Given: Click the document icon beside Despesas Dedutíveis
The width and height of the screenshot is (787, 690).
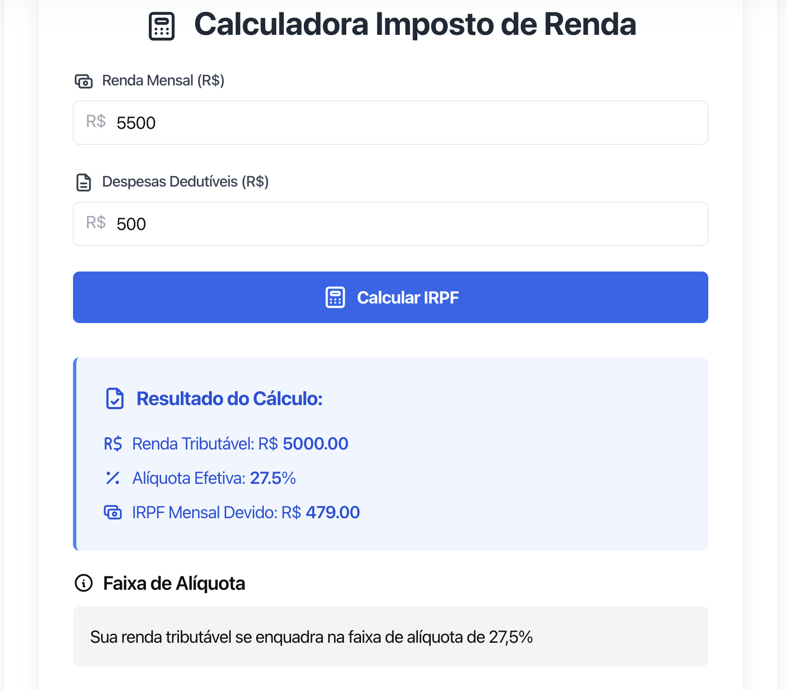Looking at the screenshot, I should pos(84,182).
